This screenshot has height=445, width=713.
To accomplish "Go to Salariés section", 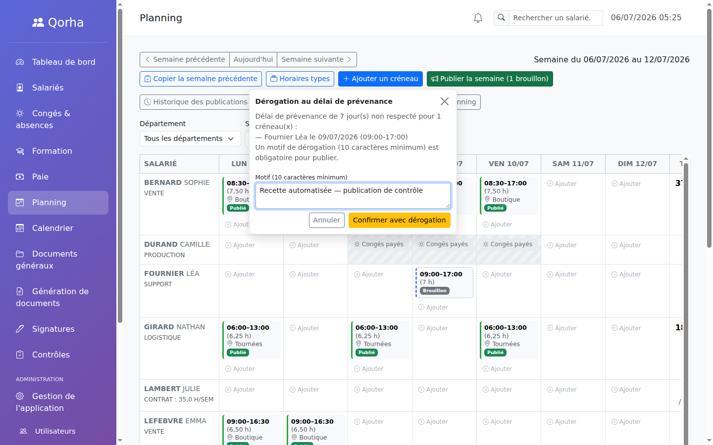I will click(x=58, y=88).
